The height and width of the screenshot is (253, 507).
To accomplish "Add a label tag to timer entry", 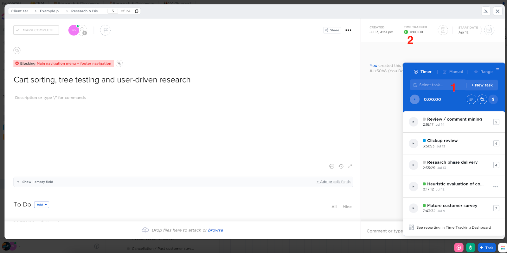I will pyautogui.click(x=482, y=99).
